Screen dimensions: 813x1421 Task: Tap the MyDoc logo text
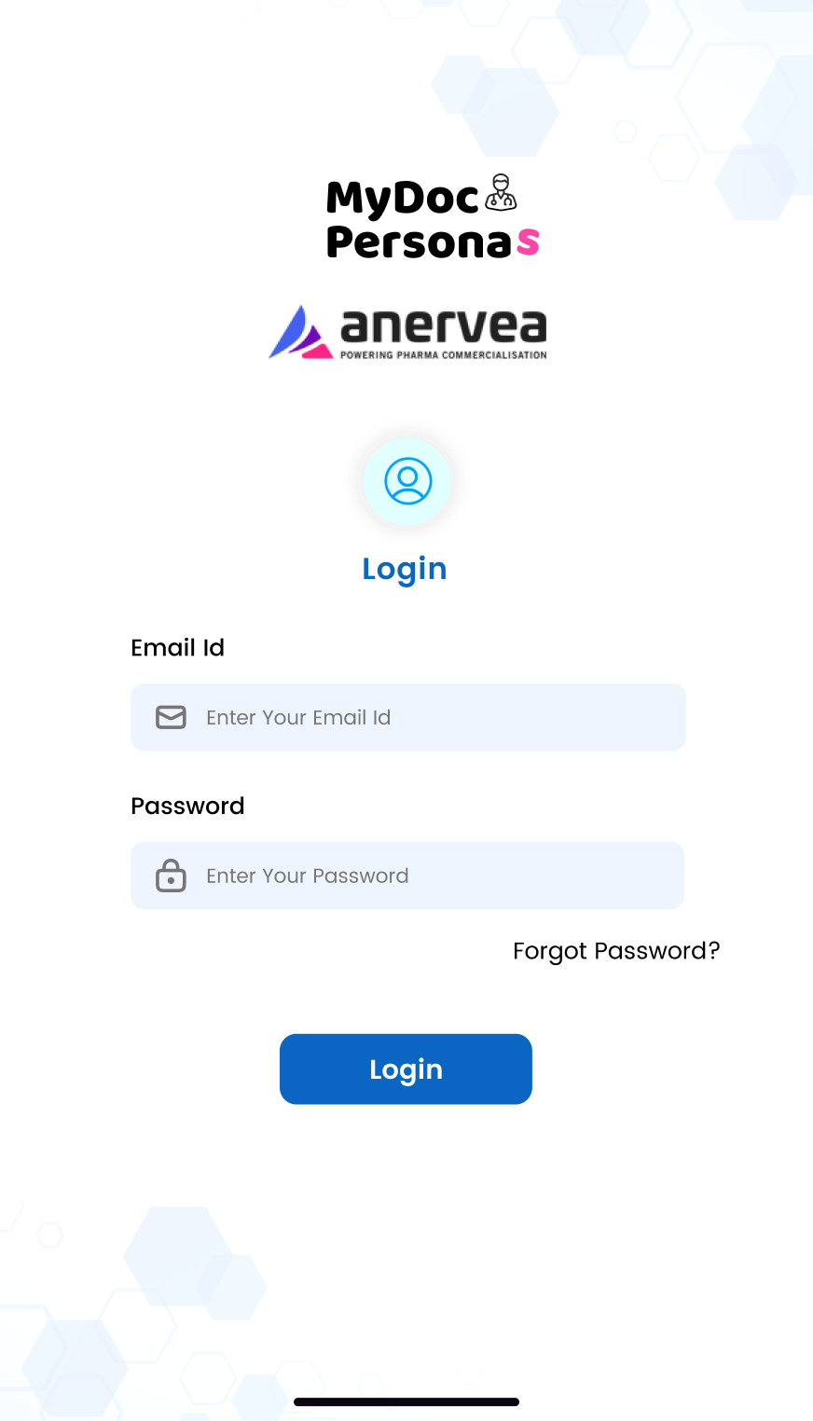402,198
